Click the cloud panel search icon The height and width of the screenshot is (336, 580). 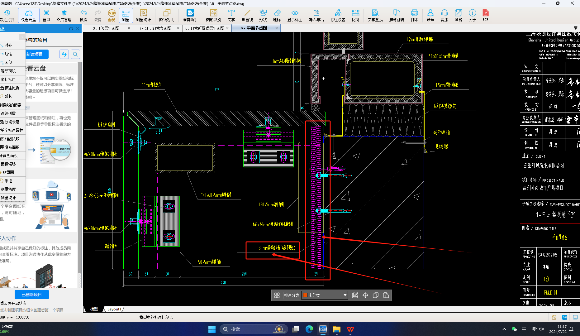pos(75,54)
